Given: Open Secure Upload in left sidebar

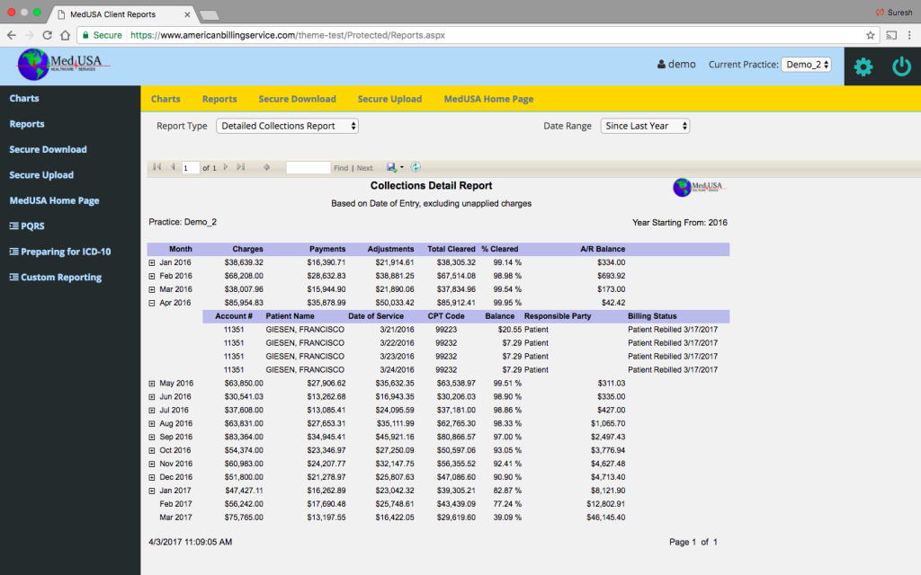Looking at the screenshot, I should pos(41,175).
